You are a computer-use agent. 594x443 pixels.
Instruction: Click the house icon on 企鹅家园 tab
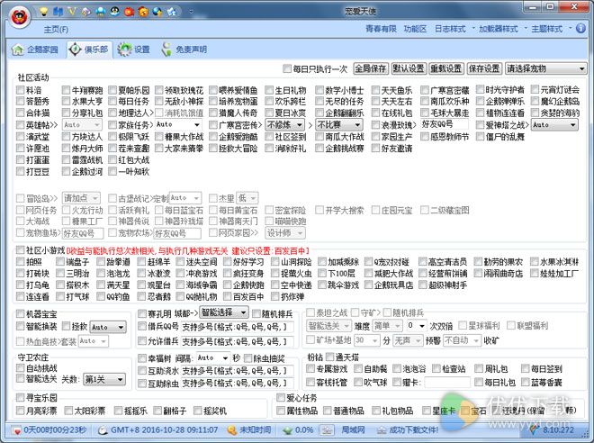click(17, 50)
